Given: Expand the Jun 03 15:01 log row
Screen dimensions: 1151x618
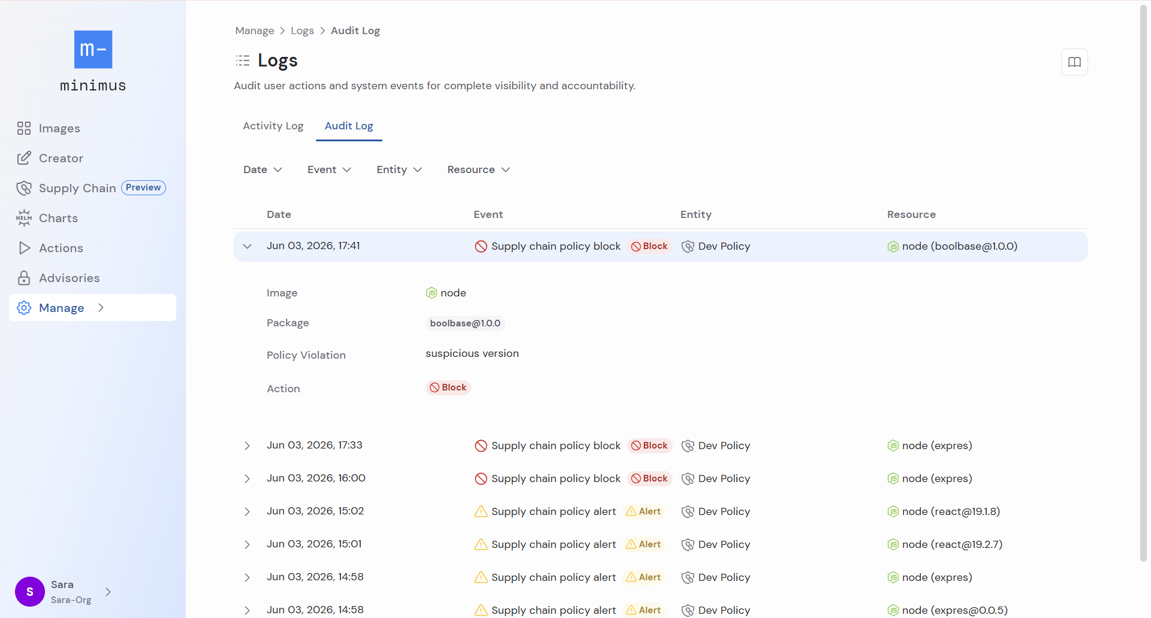Looking at the screenshot, I should tap(247, 544).
